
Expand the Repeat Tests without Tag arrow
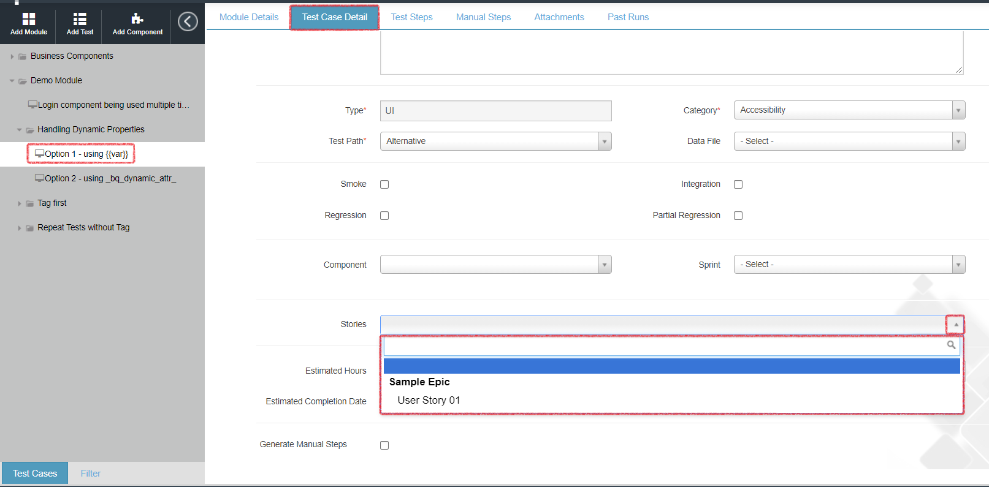(x=19, y=228)
